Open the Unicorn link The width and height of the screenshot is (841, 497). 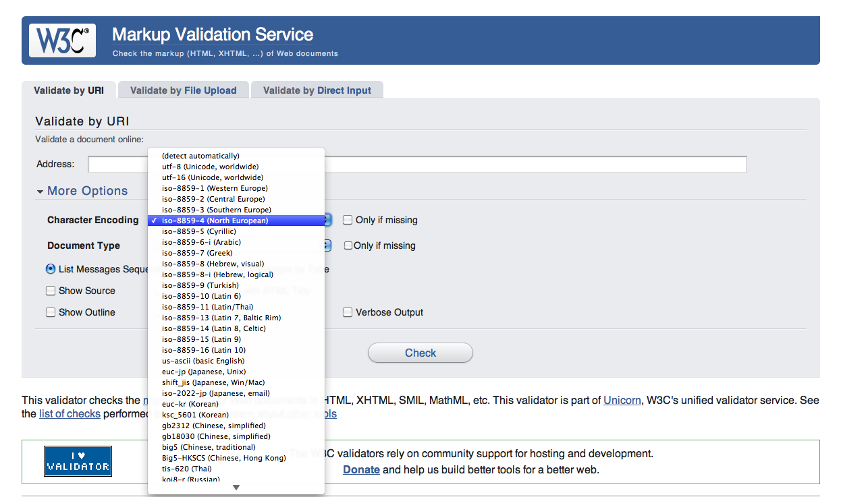pyautogui.click(x=622, y=401)
